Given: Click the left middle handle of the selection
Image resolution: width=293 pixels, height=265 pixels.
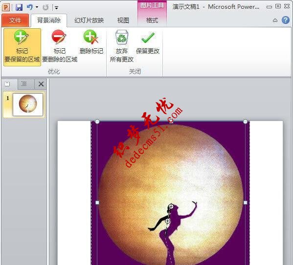Looking at the screenshot, I should point(97,203).
